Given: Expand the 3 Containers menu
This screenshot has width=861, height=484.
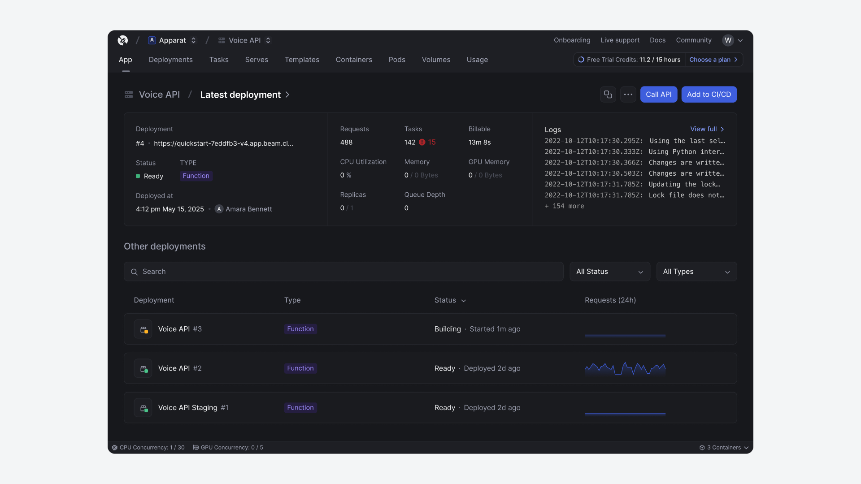Looking at the screenshot, I should tap(724, 448).
